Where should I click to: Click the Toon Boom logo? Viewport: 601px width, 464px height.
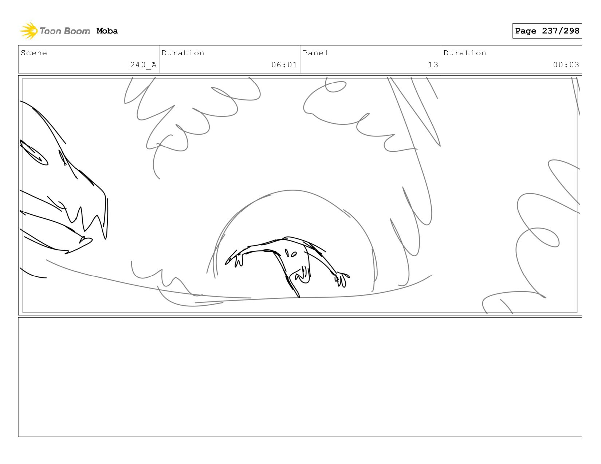click(55, 31)
